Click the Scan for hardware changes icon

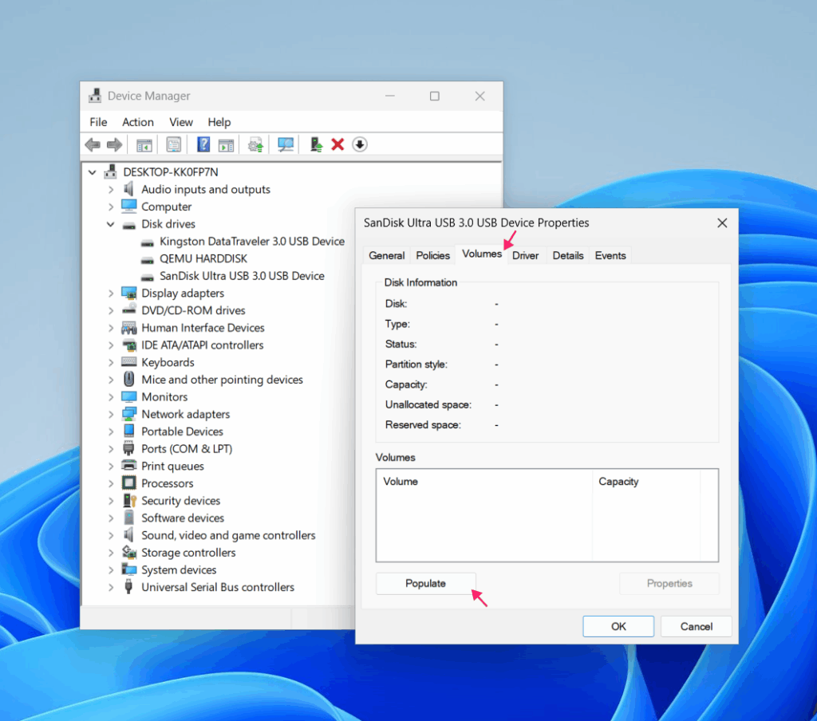tap(285, 144)
